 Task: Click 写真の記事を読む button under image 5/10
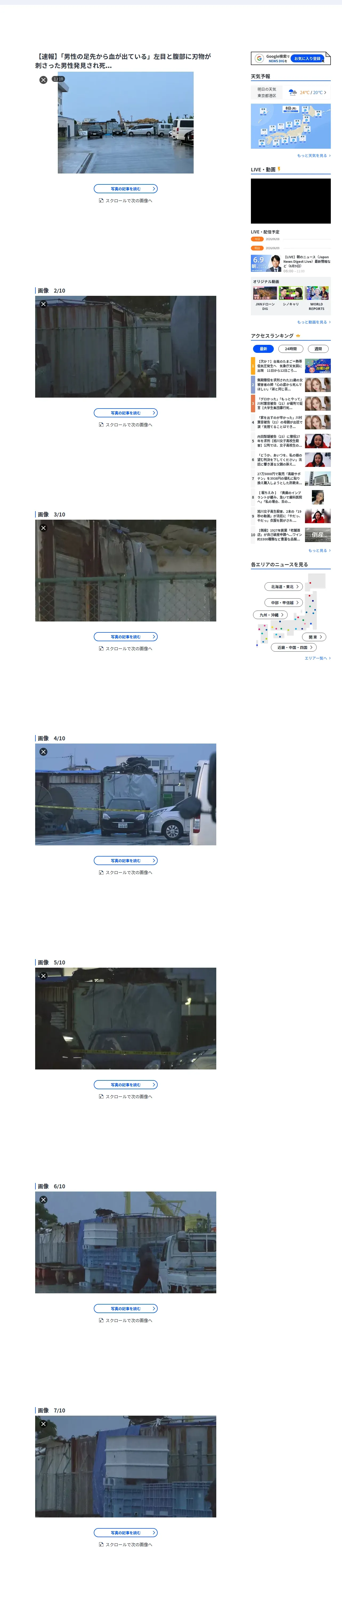click(x=125, y=1084)
